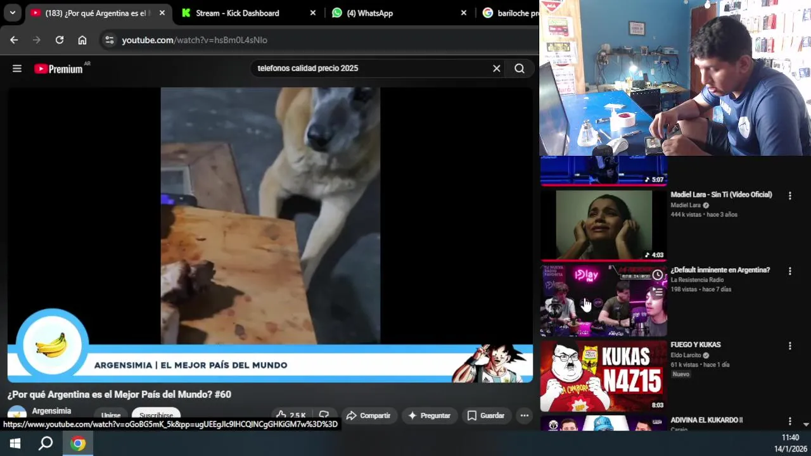
Task: Open more actions ellipsis under video
Action: click(525, 415)
